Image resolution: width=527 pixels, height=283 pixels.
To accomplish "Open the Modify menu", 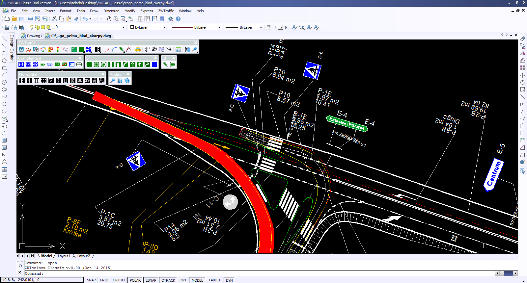I will (130, 11).
